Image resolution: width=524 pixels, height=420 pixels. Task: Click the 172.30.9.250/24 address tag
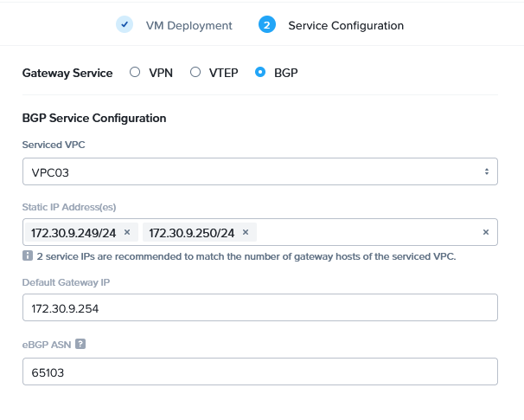point(191,232)
